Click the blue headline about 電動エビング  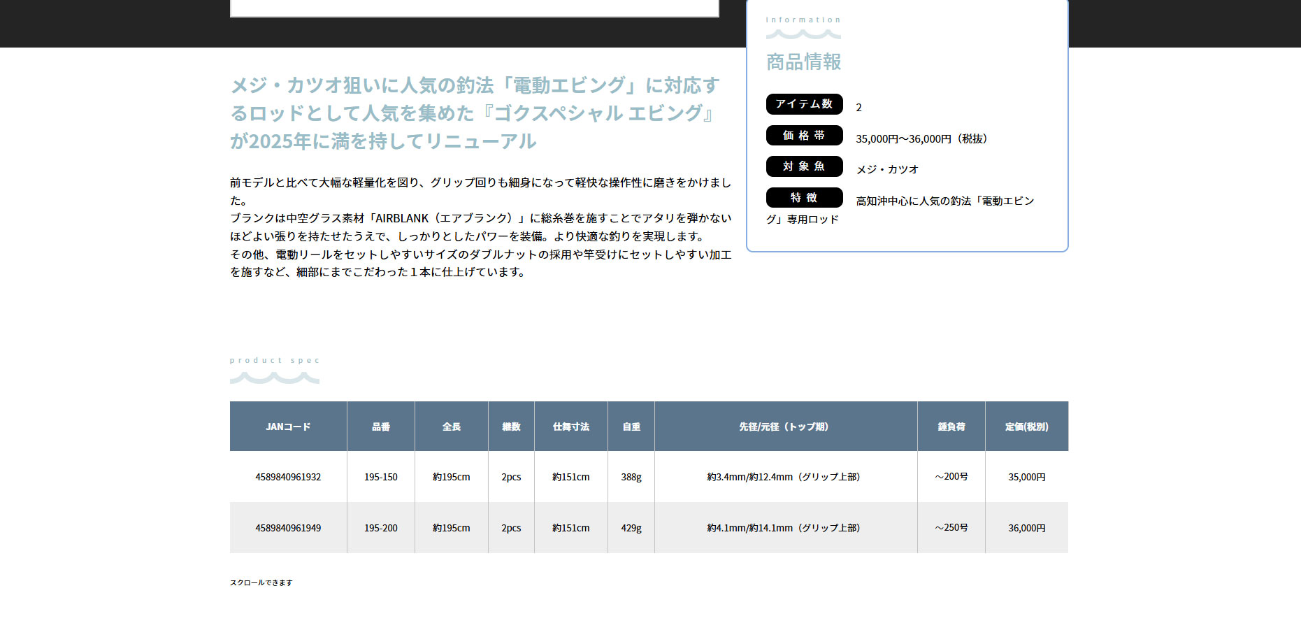(475, 113)
